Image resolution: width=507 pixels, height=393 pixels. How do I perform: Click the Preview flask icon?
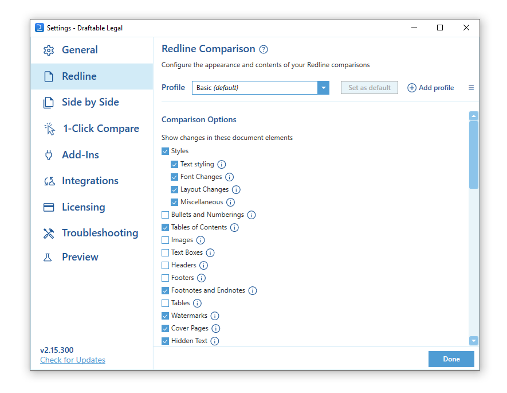coord(48,258)
